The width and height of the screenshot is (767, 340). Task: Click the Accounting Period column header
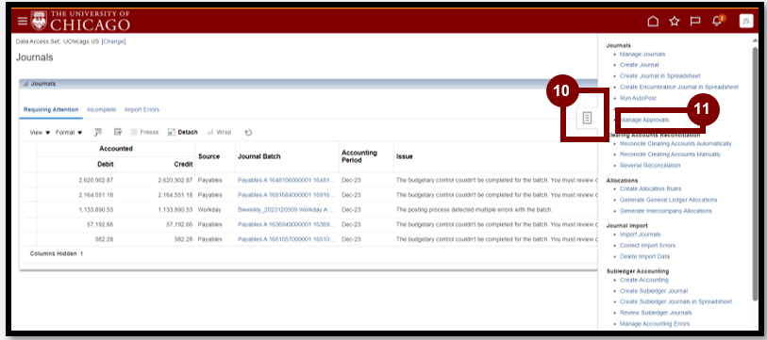tap(366, 156)
